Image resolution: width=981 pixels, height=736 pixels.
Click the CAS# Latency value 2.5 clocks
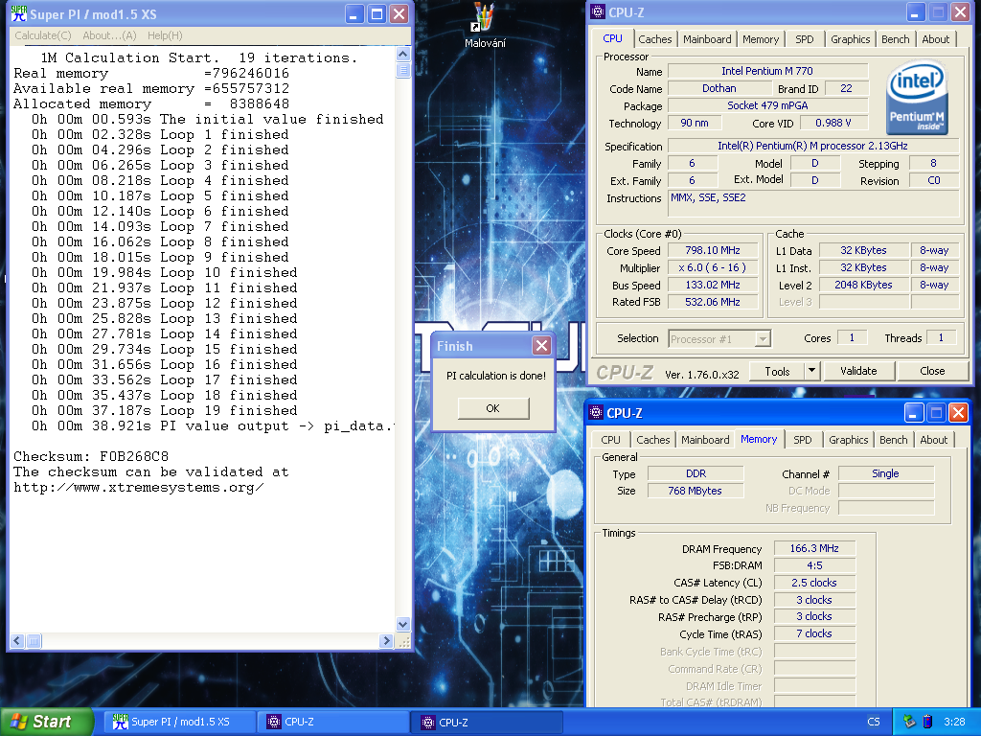(814, 583)
